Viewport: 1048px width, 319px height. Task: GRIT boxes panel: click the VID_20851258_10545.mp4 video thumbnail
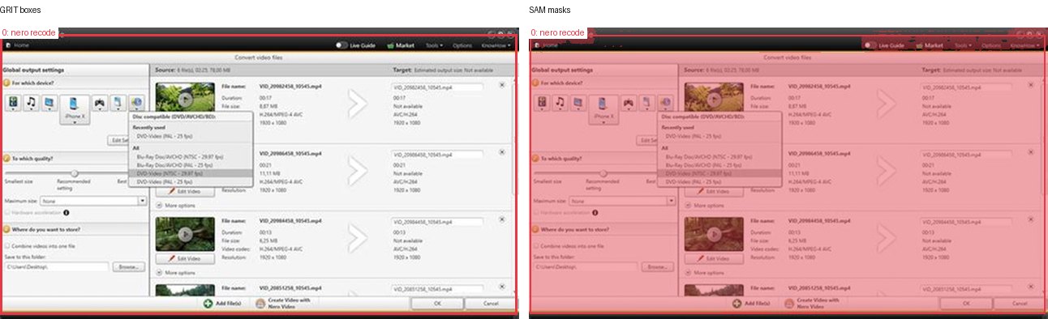(184, 289)
